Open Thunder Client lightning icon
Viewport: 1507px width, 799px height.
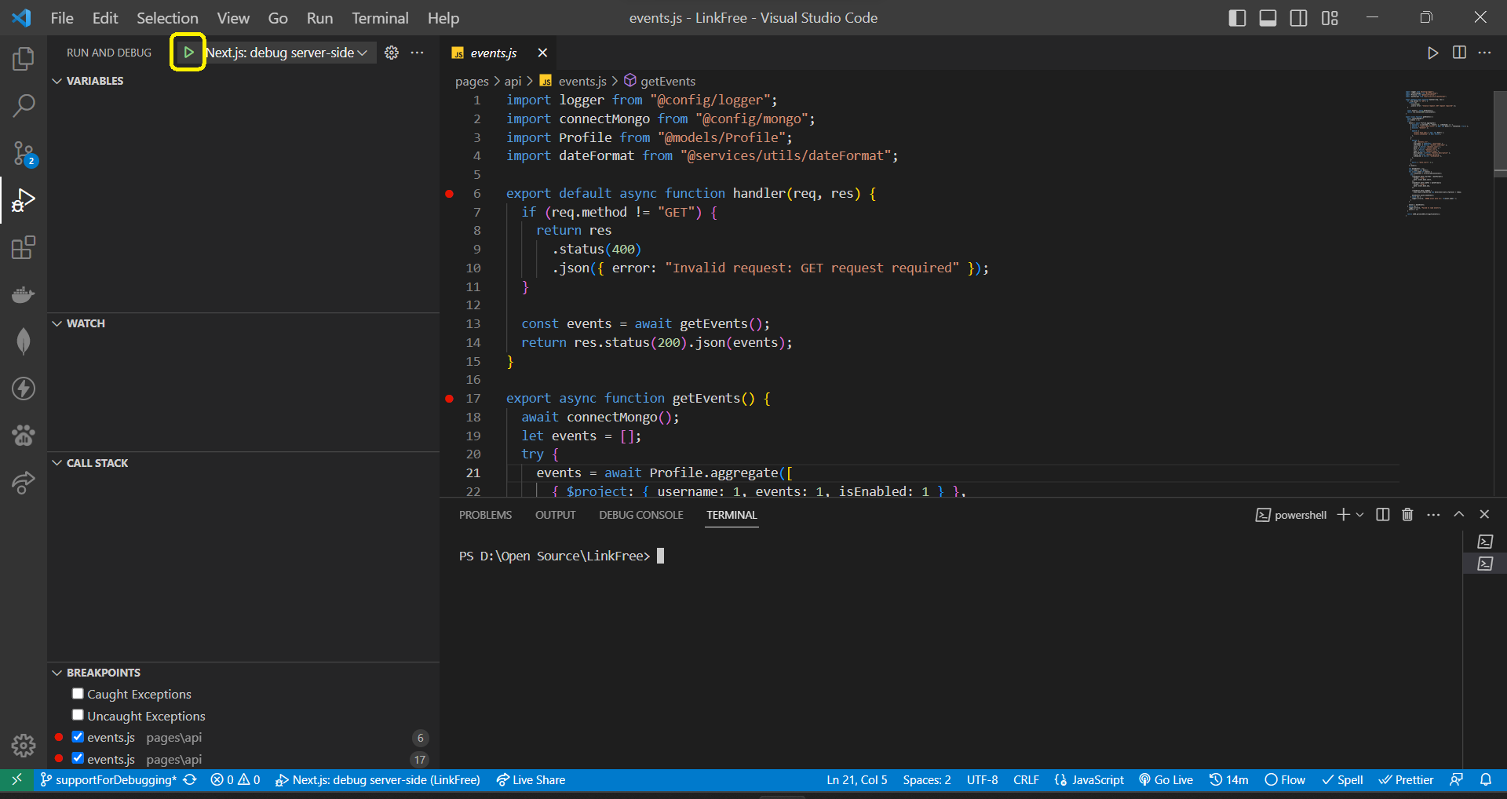[24, 389]
